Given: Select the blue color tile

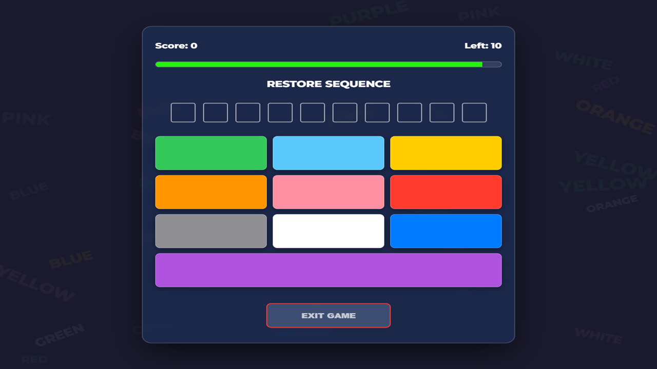Looking at the screenshot, I should click(x=446, y=231).
